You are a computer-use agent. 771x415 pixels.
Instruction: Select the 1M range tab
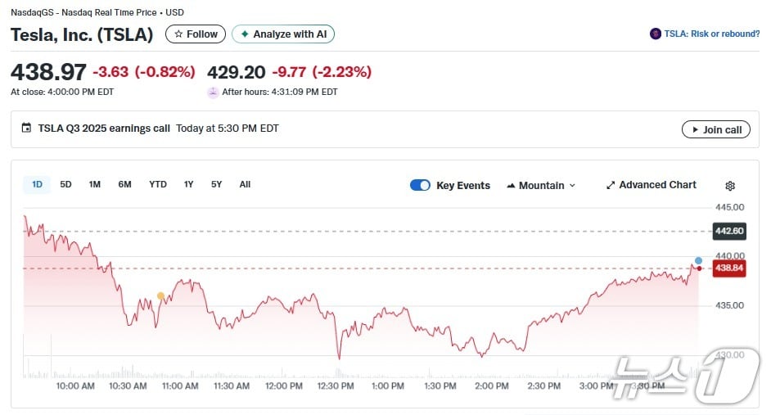[95, 184]
